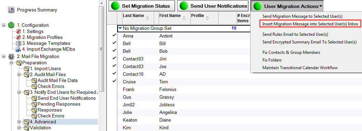The width and height of the screenshot is (362, 131).
Task: Open the Message Templates document icon
Action: click(18, 43)
